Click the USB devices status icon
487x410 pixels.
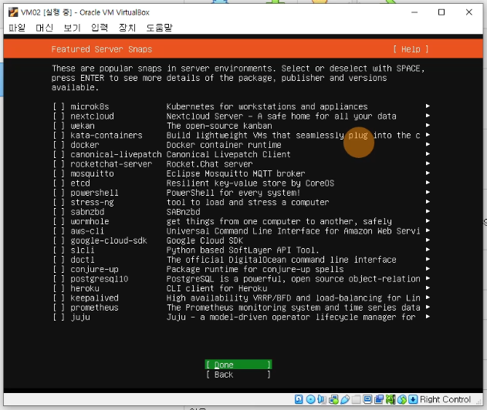[345, 399]
